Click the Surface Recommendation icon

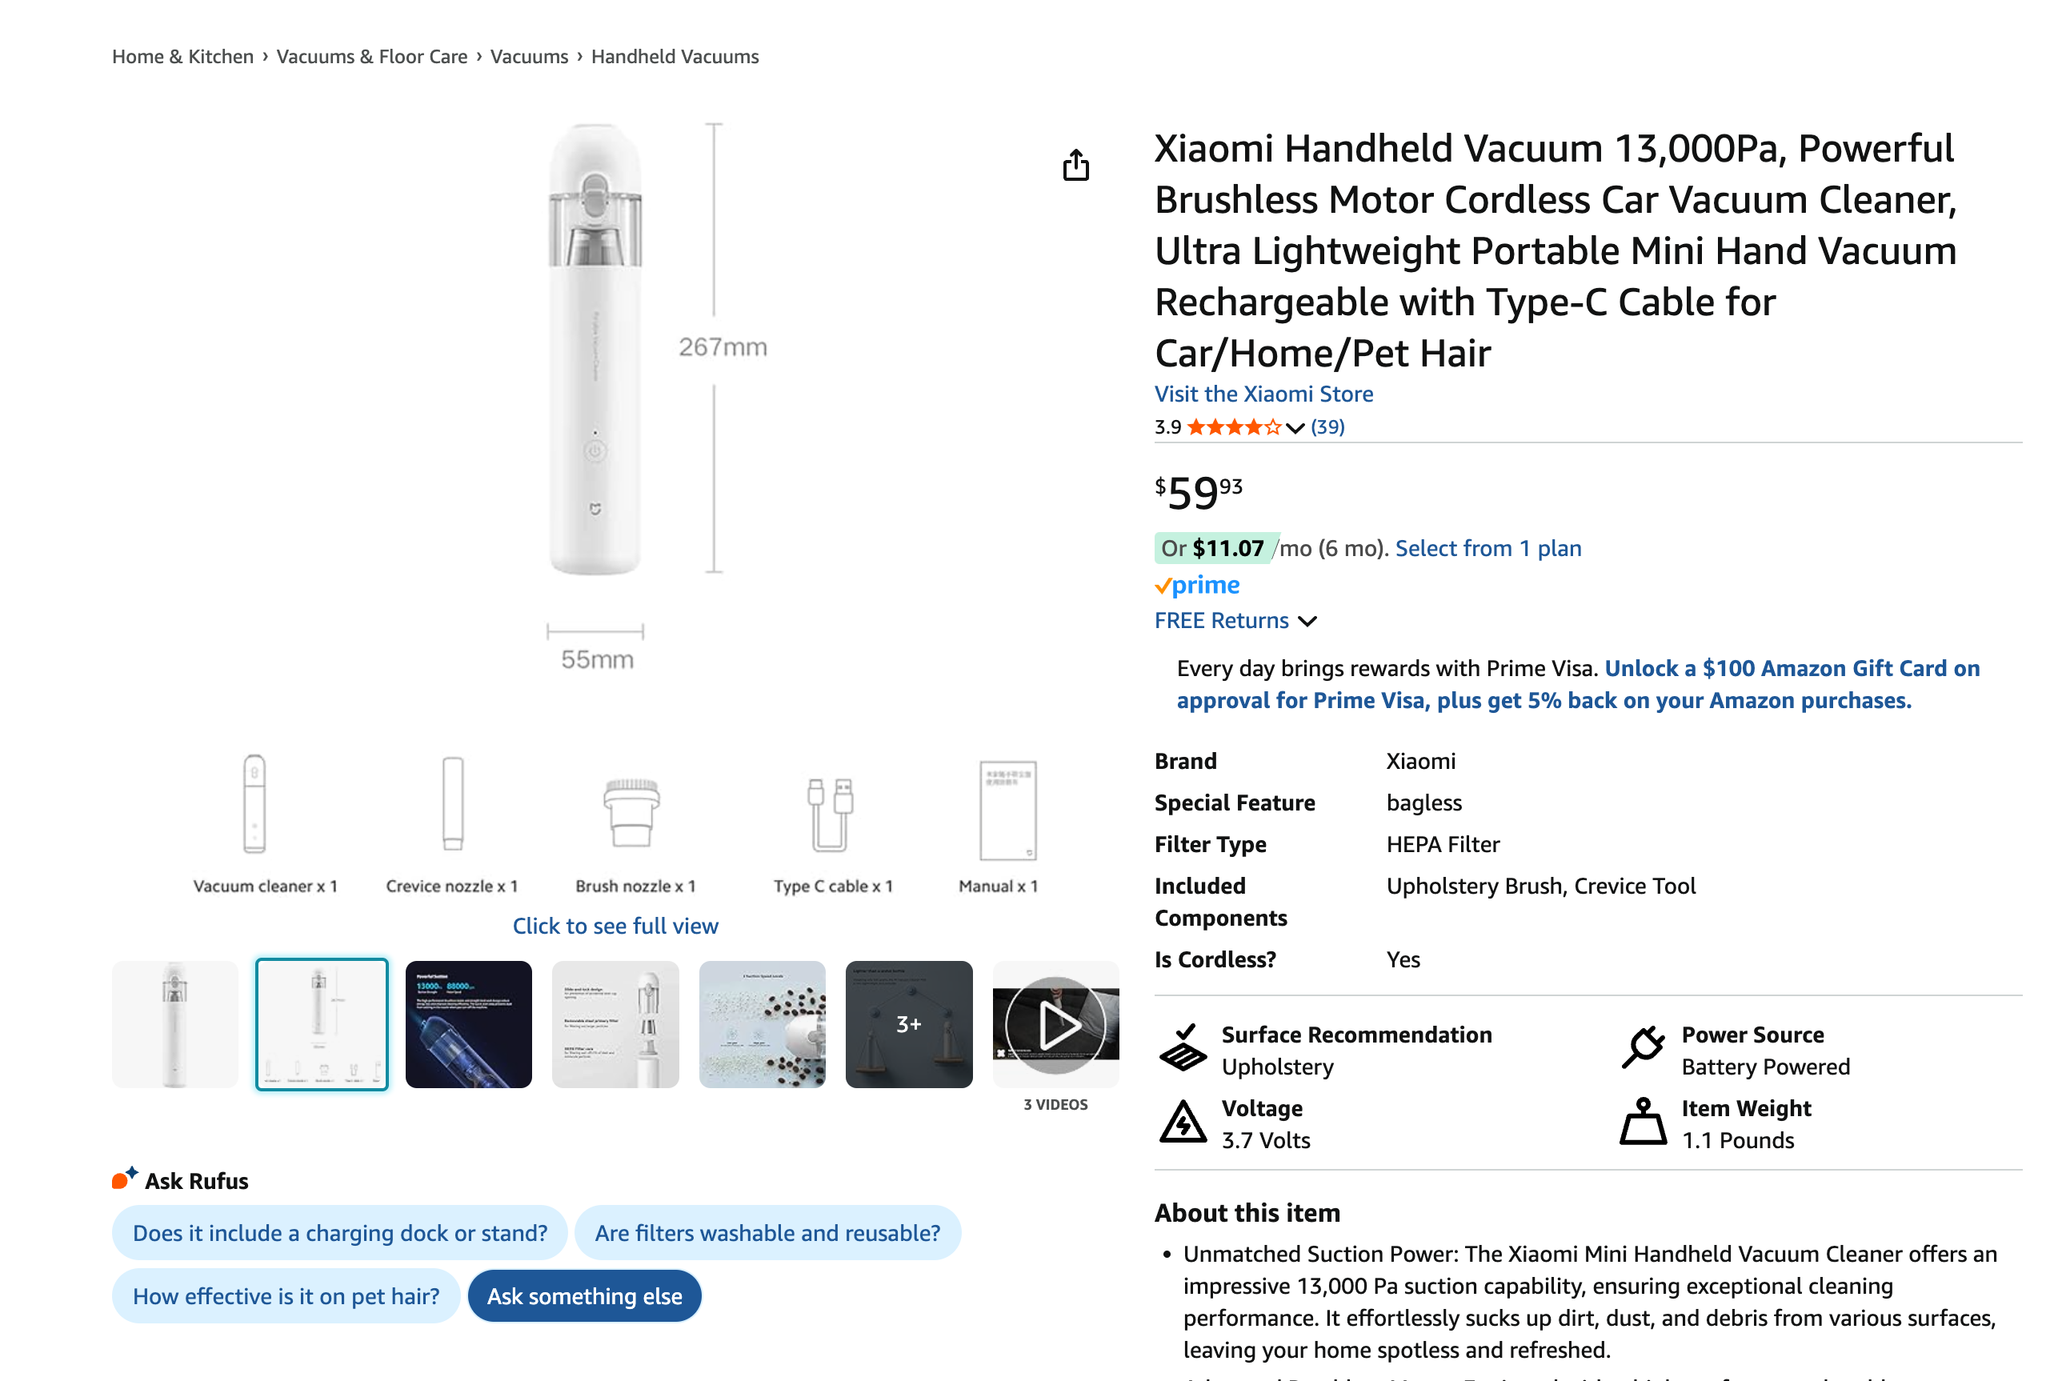pyautogui.click(x=1183, y=1048)
